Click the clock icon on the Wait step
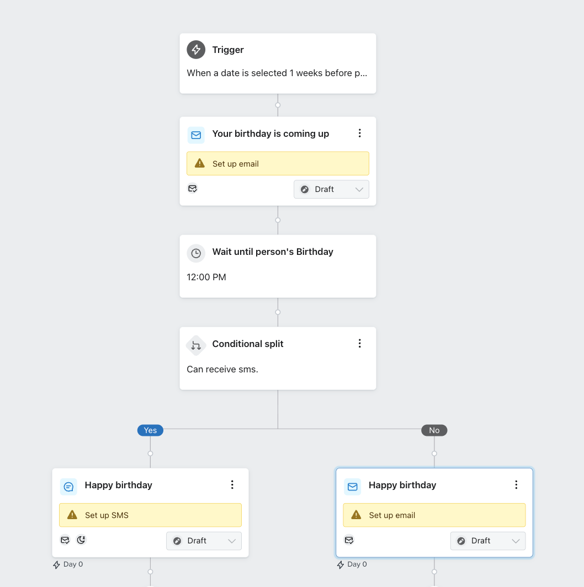Image resolution: width=584 pixels, height=587 pixels. 196,253
